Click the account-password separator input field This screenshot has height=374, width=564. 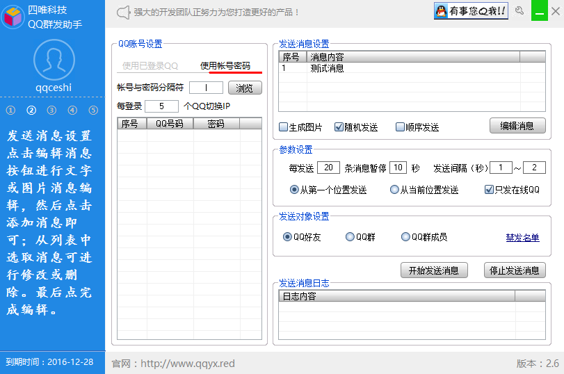point(206,88)
